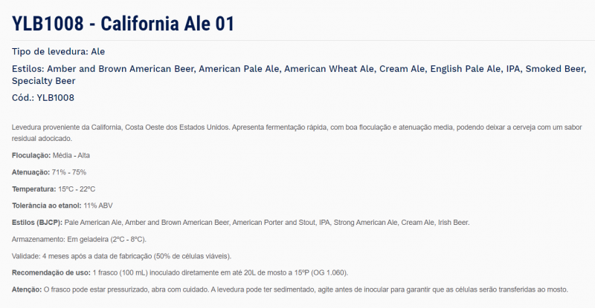Click Smoked Beer style text
The image size is (595, 308).
click(x=556, y=69)
